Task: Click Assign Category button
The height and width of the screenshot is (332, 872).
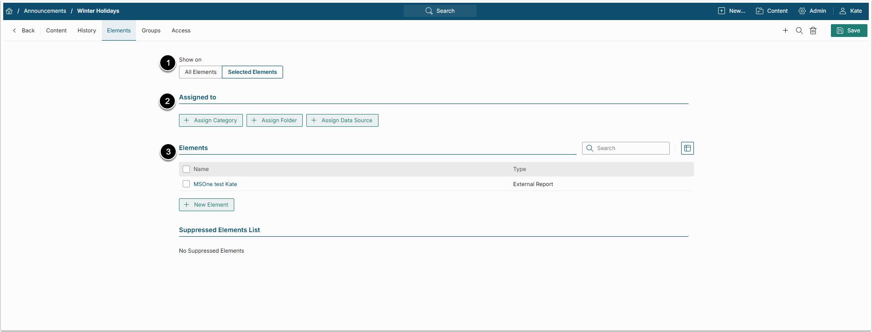Action: pos(211,120)
